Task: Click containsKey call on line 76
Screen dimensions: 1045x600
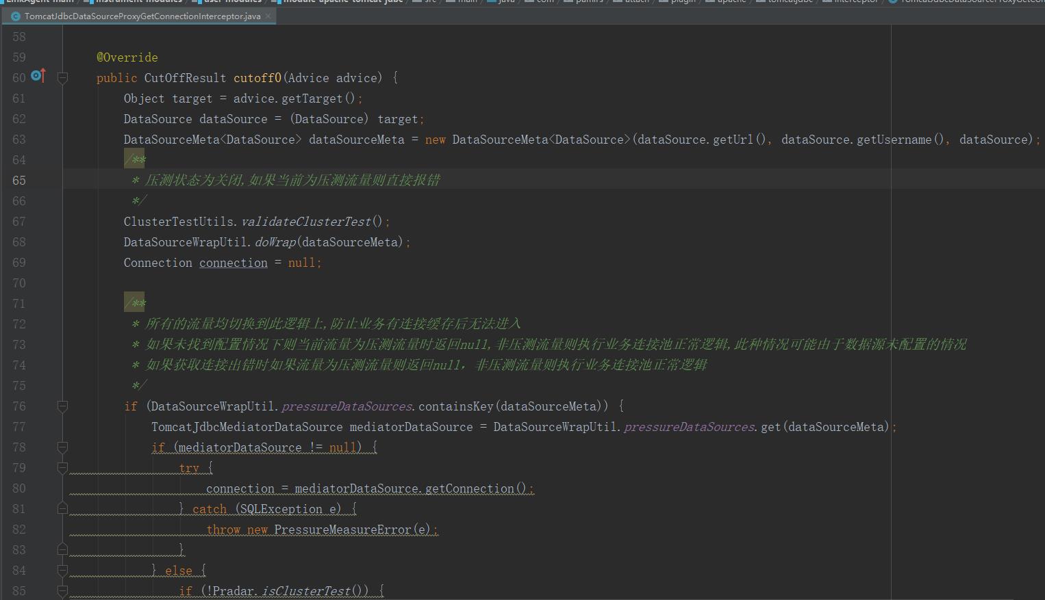Action: [456, 406]
